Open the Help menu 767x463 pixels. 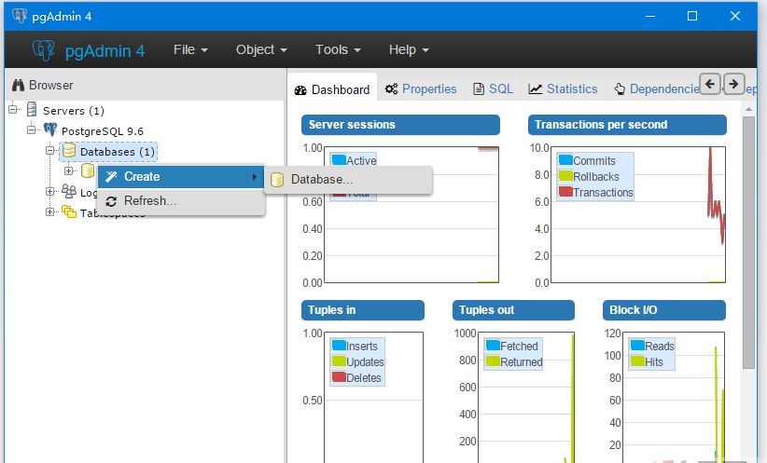point(409,49)
